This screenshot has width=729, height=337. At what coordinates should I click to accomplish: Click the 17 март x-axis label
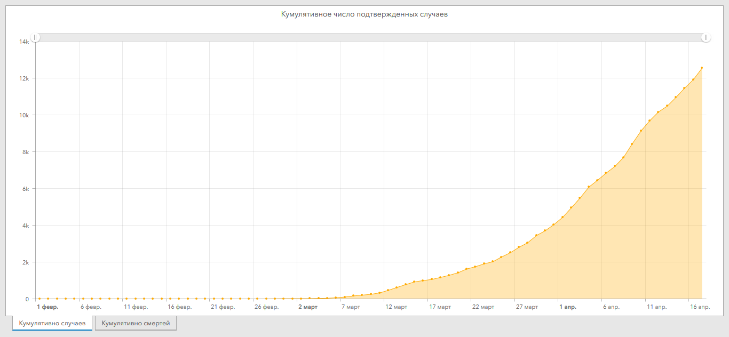[x=440, y=307]
